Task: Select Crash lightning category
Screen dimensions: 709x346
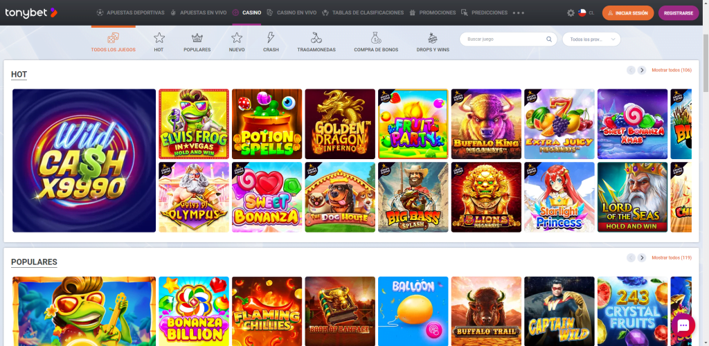Action: pos(271,42)
